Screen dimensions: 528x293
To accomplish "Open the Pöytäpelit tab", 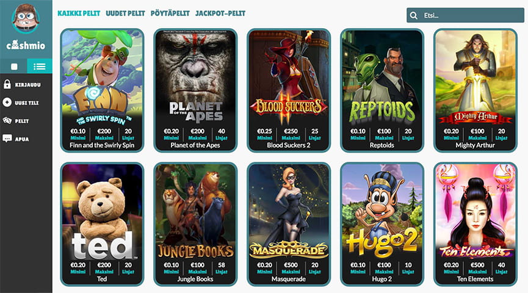I will coord(170,13).
